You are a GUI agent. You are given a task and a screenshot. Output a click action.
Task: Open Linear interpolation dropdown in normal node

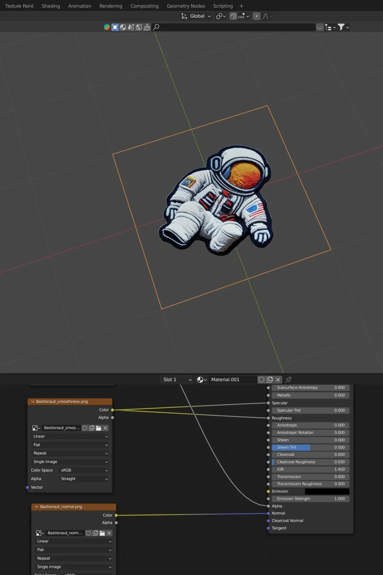[x=74, y=541]
